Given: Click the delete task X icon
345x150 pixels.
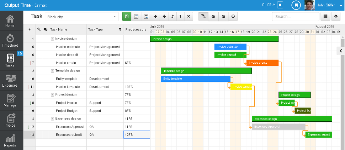Looking at the screenshot, I should pyautogui.click(x=189, y=16).
